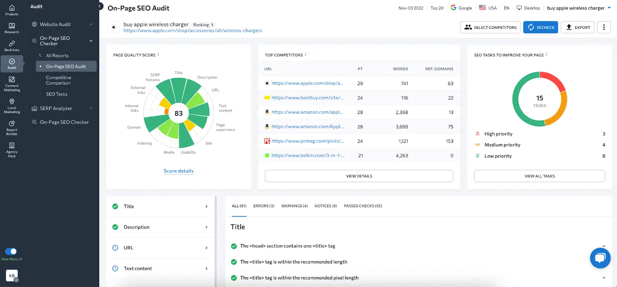
Task: Click the 15 Tasks donut chart
Action: click(x=539, y=99)
